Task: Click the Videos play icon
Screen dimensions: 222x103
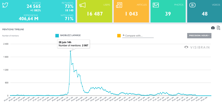Action: [192, 5]
